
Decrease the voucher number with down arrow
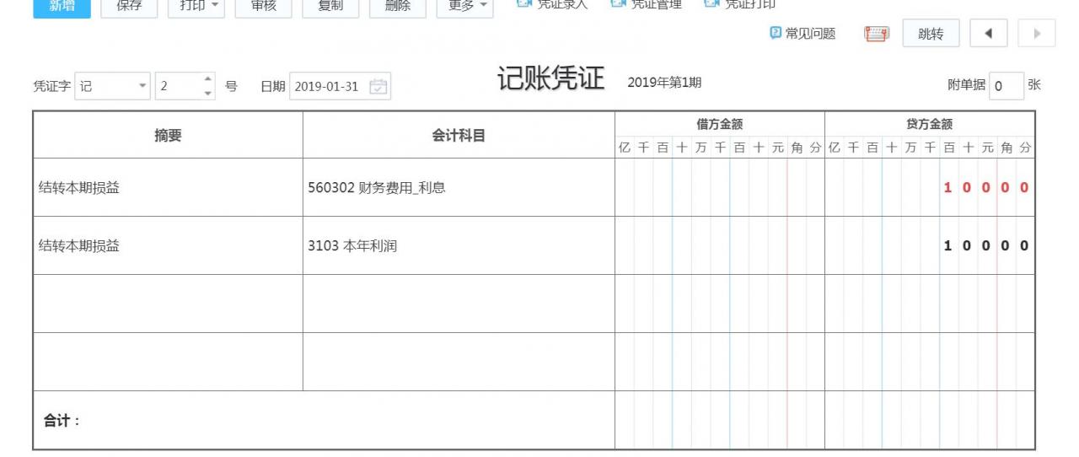(x=209, y=93)
